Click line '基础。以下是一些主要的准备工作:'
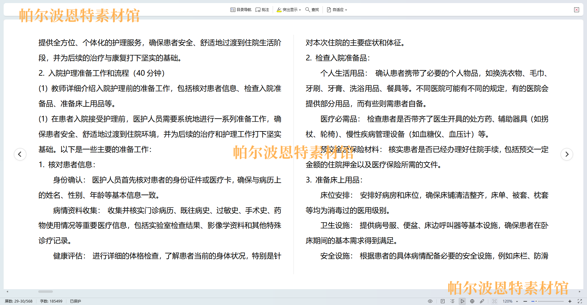Viewport: 587px width, 305px height. pos(95,149)
